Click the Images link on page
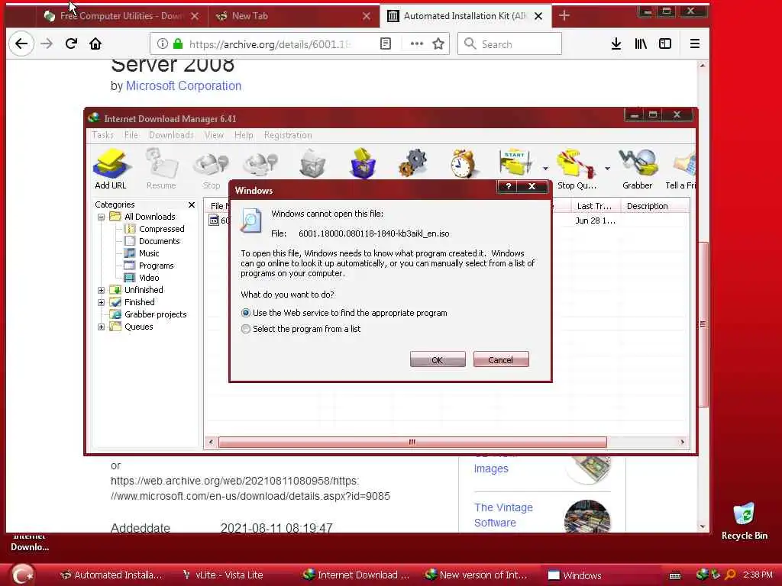The image size is (782, 586). point(491,468)
